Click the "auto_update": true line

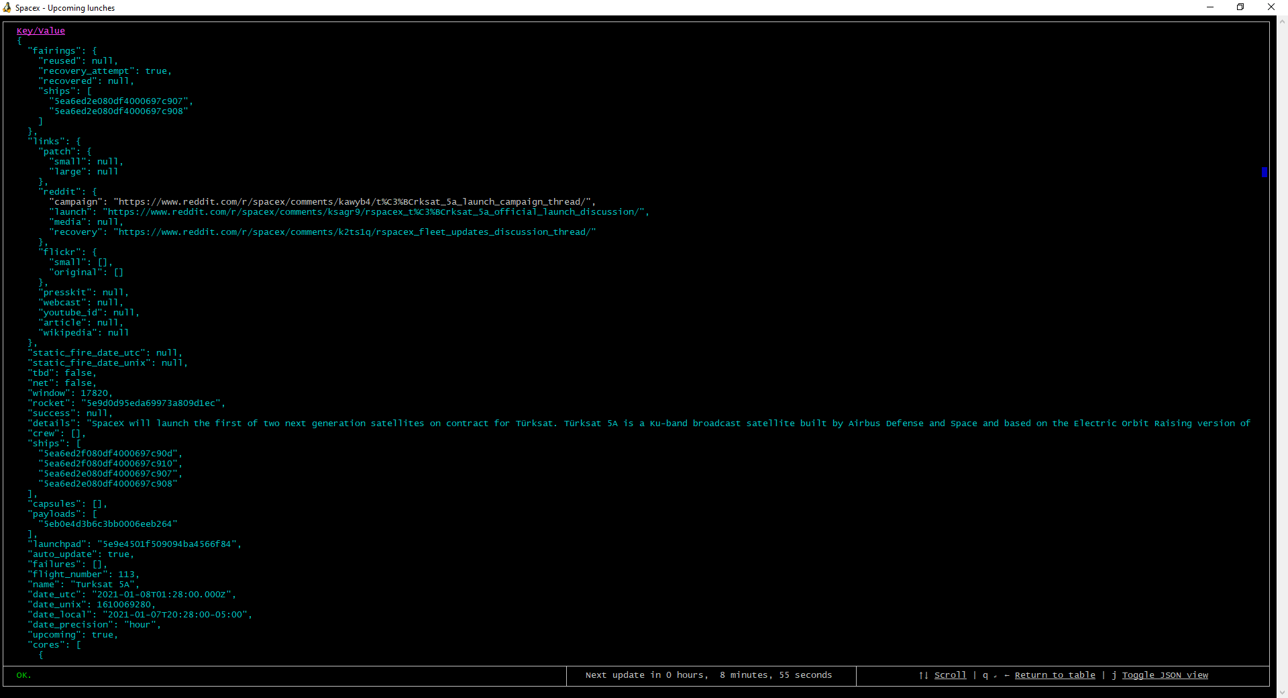point(80,554)
